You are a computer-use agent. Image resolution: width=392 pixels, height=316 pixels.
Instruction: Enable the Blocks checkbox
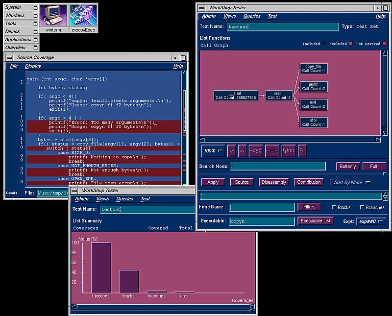tap(334, 207)
